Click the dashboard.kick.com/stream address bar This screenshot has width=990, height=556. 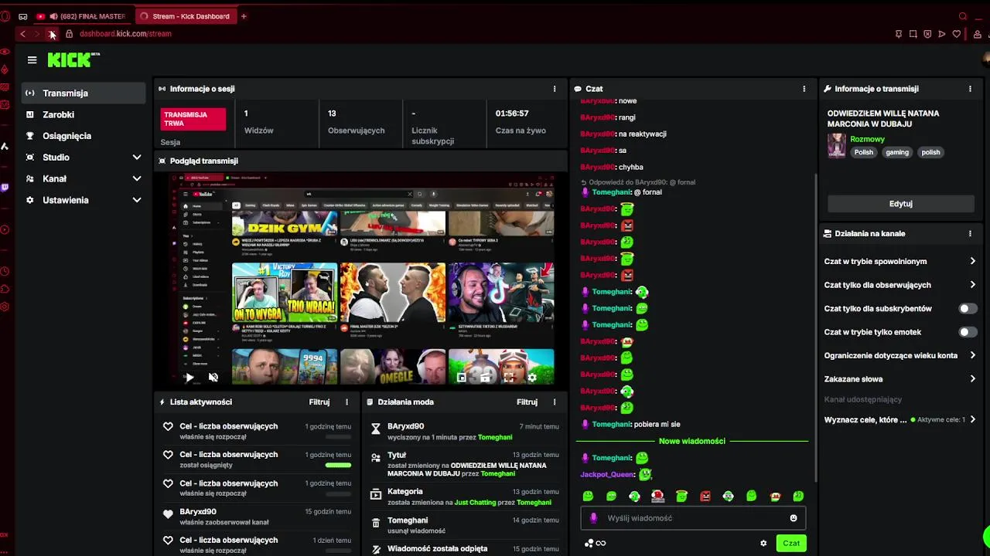pos(124,34)
